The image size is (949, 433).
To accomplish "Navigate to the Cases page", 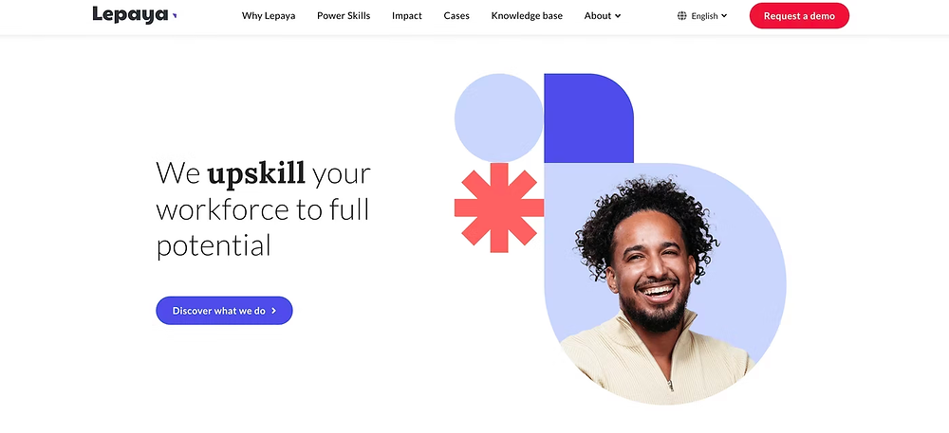I will 456,16.
